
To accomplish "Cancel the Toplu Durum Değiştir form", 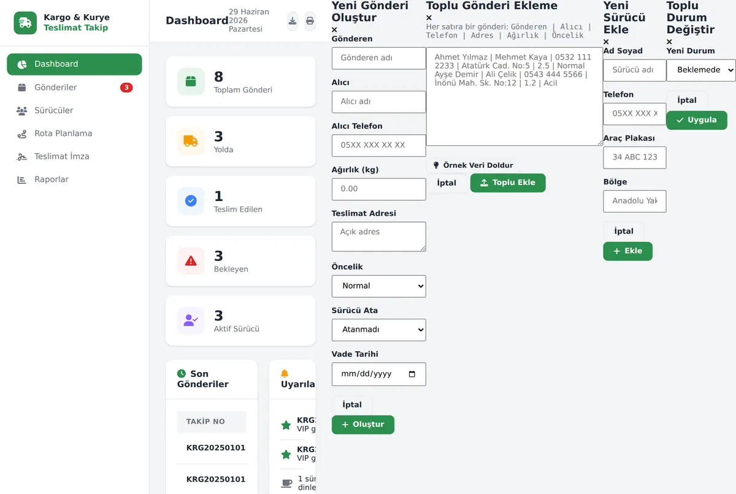I will (687, 100).
